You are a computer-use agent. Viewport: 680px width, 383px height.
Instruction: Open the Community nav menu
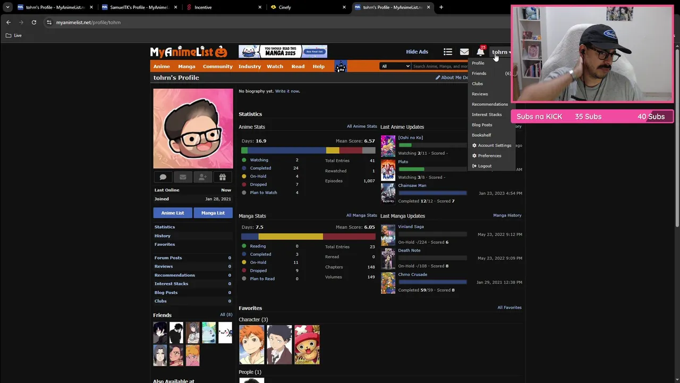tap(218, 66)
